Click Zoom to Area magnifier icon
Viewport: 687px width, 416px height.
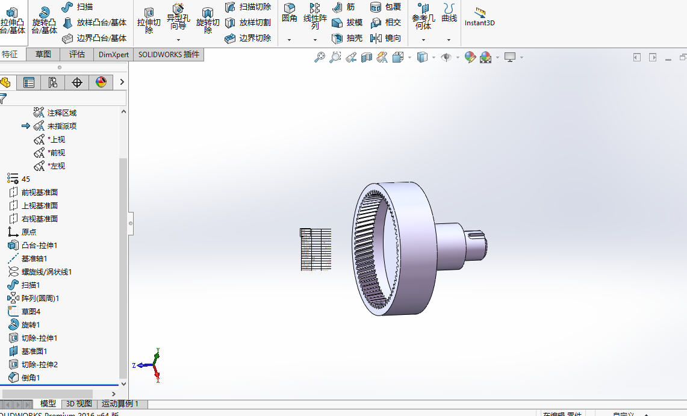point(335,57)
